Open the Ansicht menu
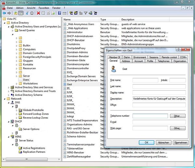 [x=31, y=8]
